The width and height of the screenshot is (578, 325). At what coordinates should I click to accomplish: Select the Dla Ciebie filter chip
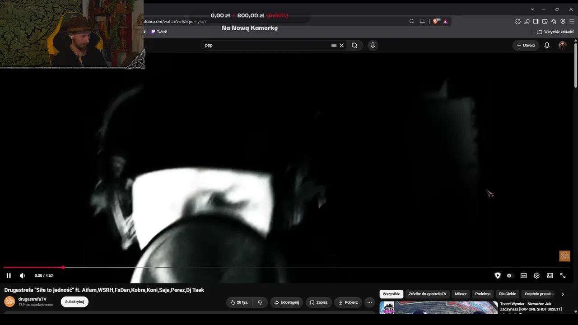pyautogui.click(x=508, y=294)
